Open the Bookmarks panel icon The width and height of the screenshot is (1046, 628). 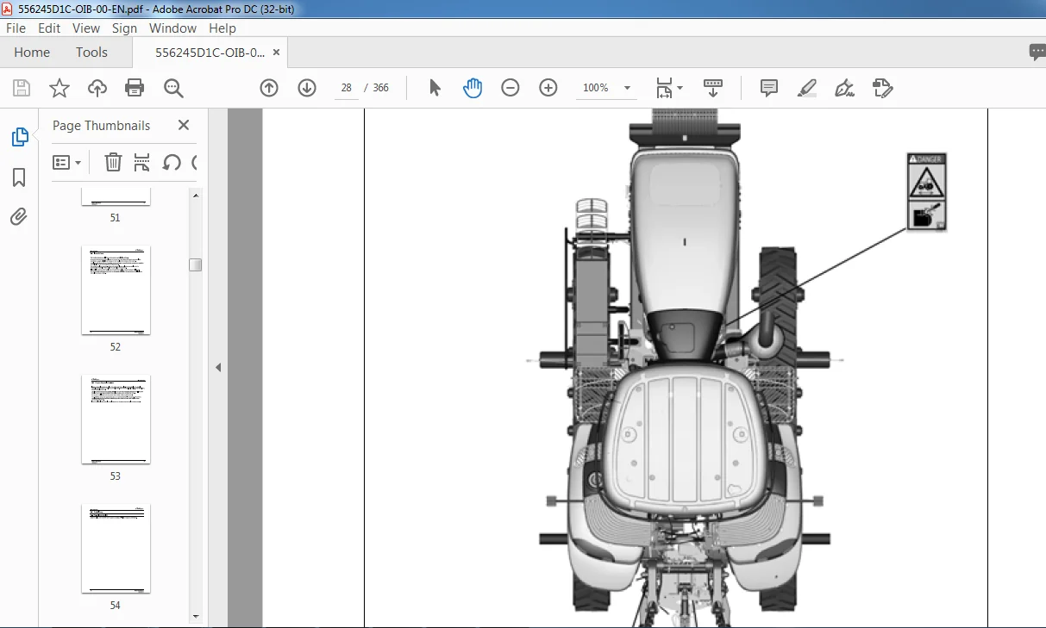click(x=19, y=177)
